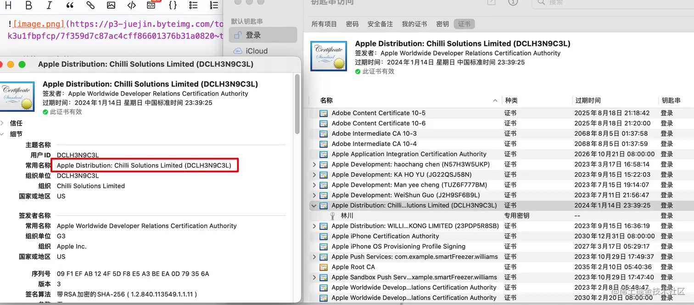Screen dimensions: 694x305
Task: Expand the Apple Push Services smartFreezer row
Action: (314, 257)
